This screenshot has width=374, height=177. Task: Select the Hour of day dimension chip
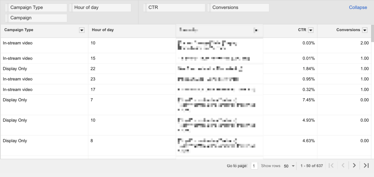100,8
